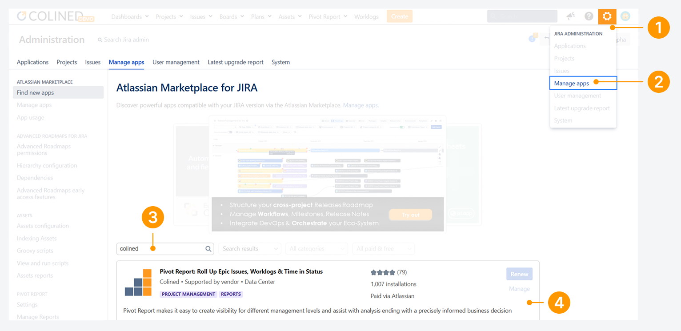This screenshot has height=331, width=681.
Task: Switch to the Applications admin tab
Action: click(x=32, y=62)
